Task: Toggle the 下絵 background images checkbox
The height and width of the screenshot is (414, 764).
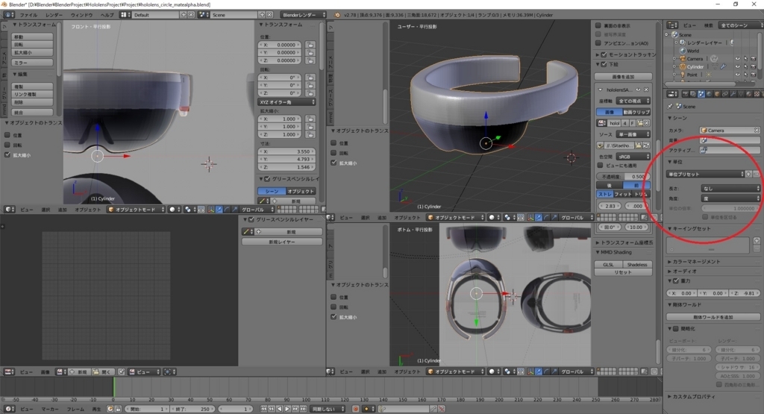Action: tap(604, 64)
